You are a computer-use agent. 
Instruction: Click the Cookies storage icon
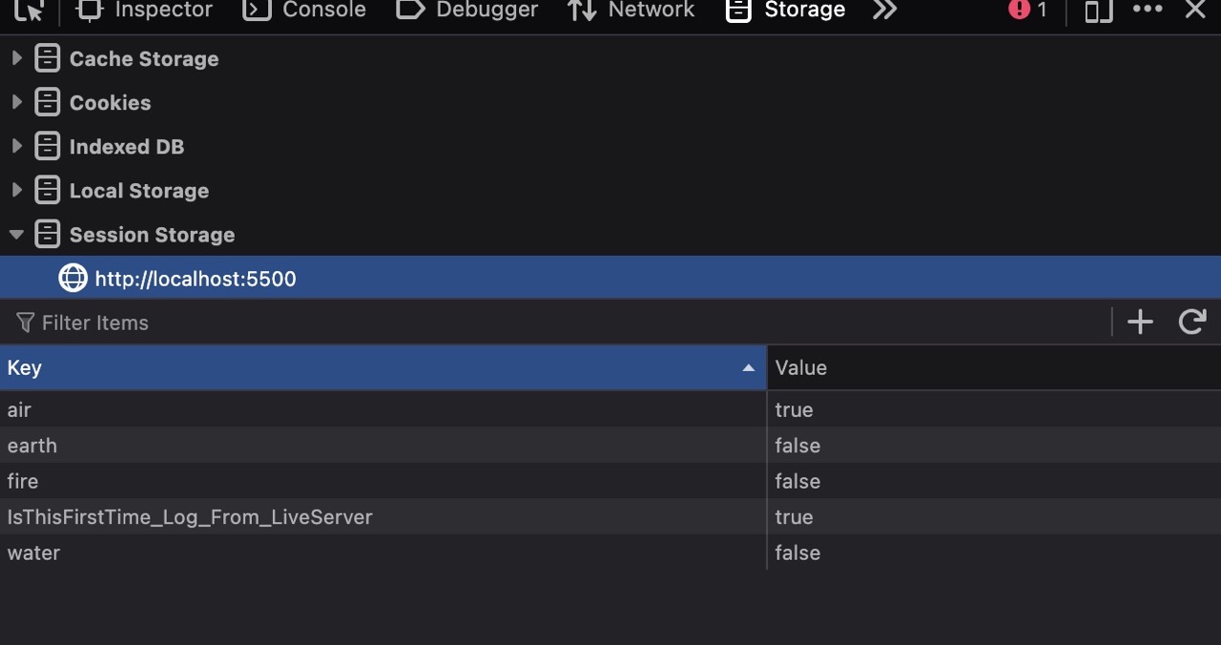pos(47,102)
